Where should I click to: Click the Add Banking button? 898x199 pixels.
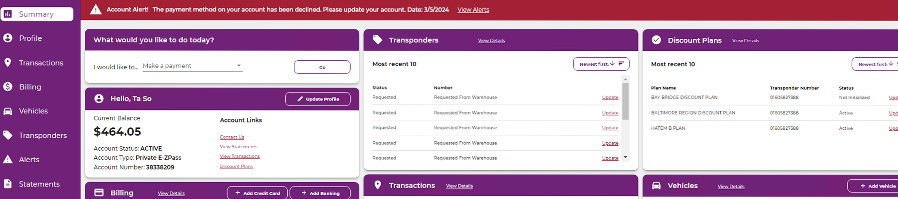[x=320, y=193]
